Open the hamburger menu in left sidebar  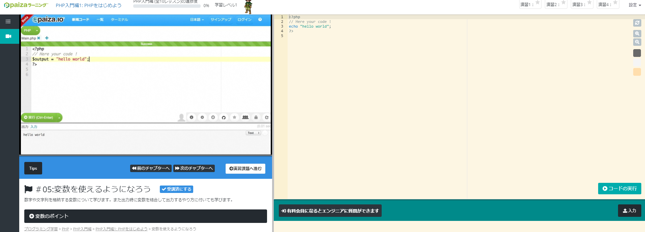[x=8, y=22]
